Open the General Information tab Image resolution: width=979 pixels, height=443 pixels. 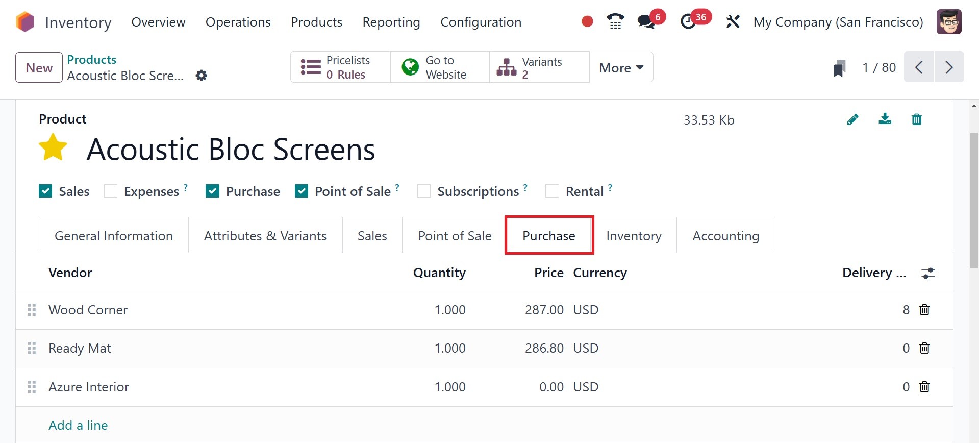click(114, 236)
